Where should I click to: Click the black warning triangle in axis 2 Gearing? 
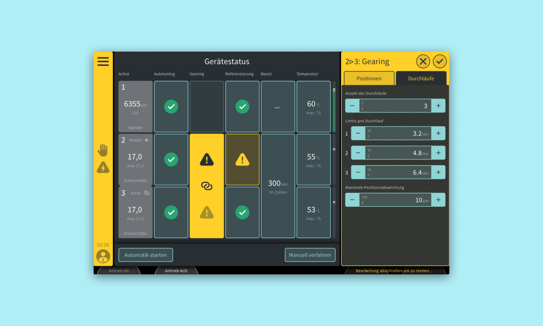207,160
